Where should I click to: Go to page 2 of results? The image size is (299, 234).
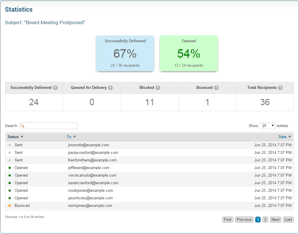[x=265, y=220]
